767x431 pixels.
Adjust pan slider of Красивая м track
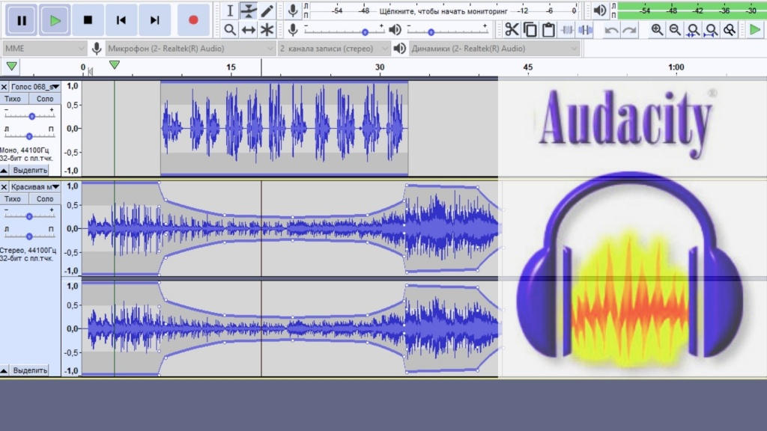(29, 236)
